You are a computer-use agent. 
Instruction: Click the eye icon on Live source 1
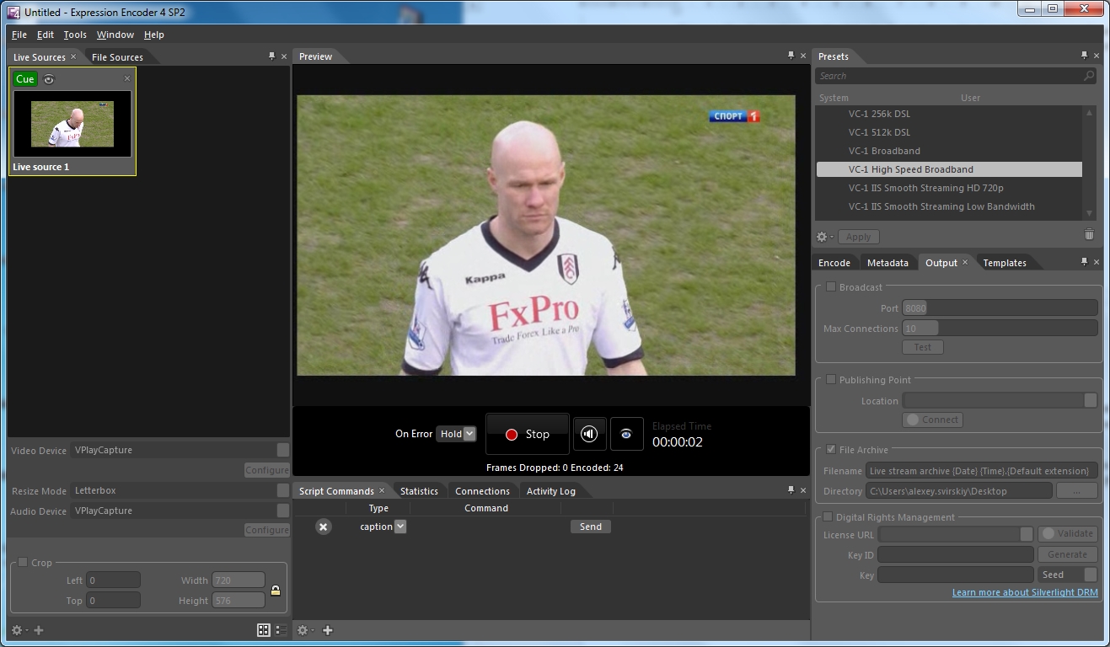click(49, 79)
